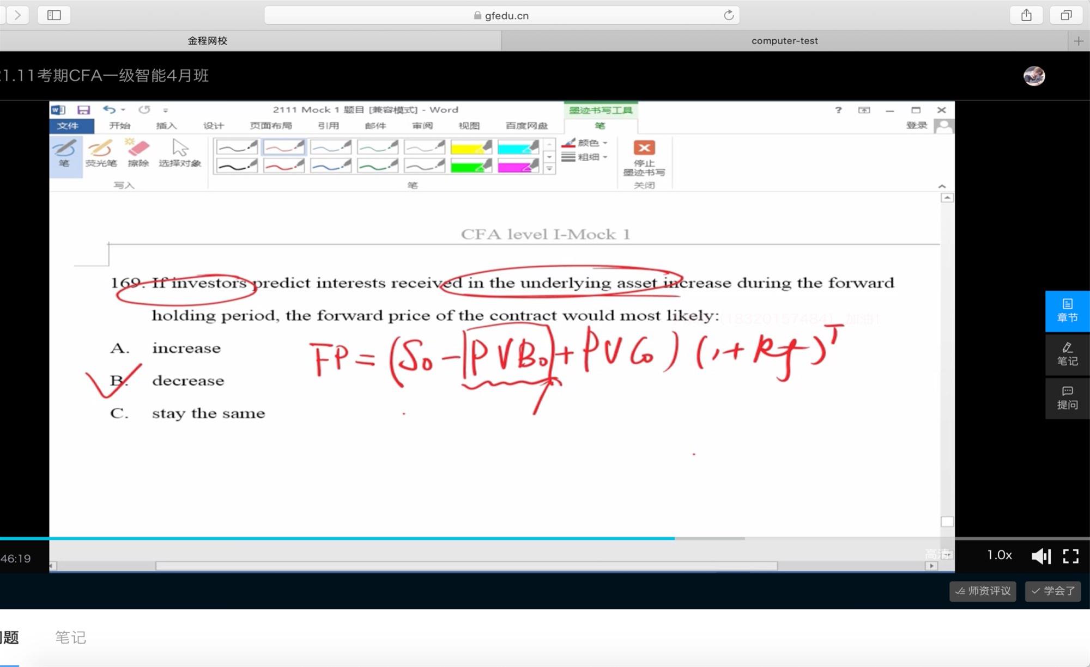Open the Safari tab overview

pos(1066,15)
